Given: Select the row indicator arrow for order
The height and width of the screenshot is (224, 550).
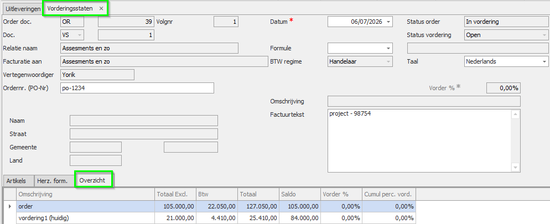Looking at the screenshot, I should [10, 207].
